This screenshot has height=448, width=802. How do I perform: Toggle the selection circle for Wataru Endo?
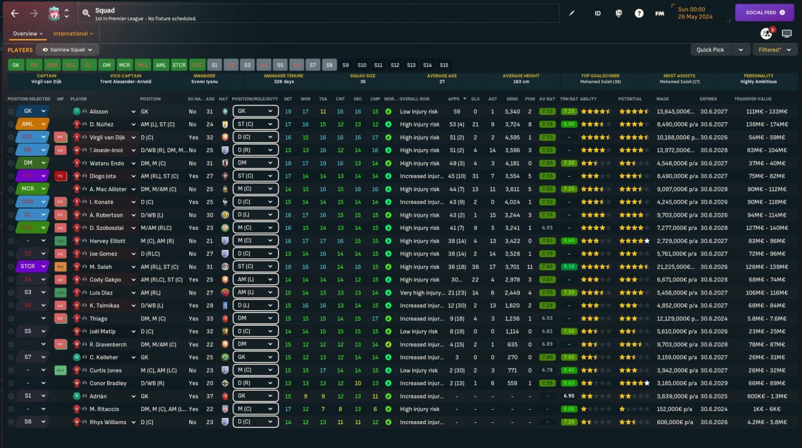tap(11, 163)
